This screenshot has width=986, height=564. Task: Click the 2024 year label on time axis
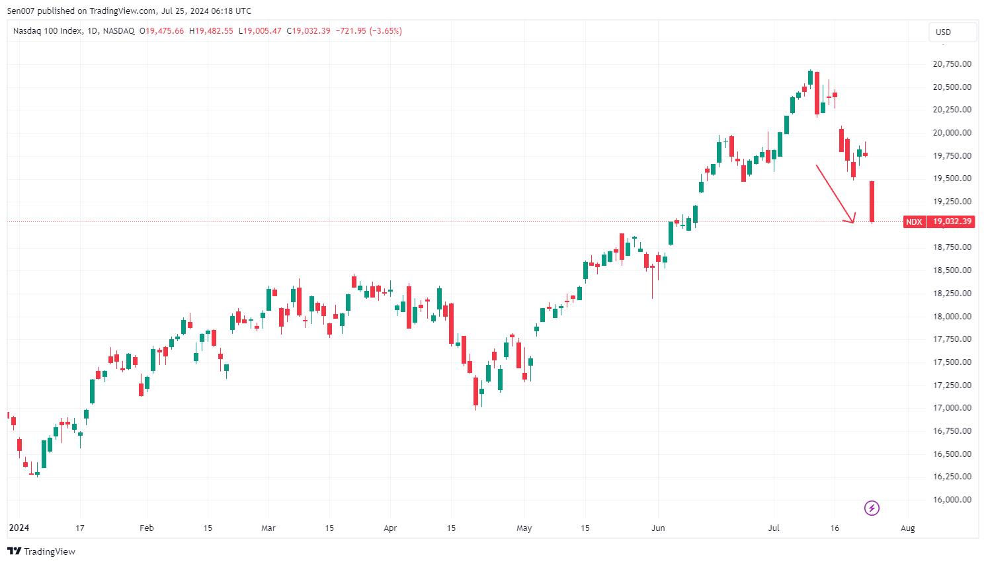19,528
